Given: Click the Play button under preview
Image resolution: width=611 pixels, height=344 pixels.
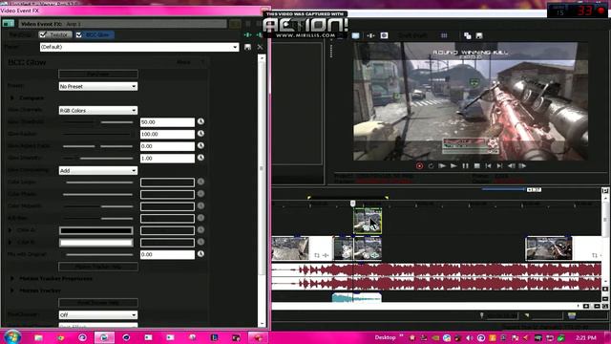Looking at the screenshot, I should [x=453, y=165].
